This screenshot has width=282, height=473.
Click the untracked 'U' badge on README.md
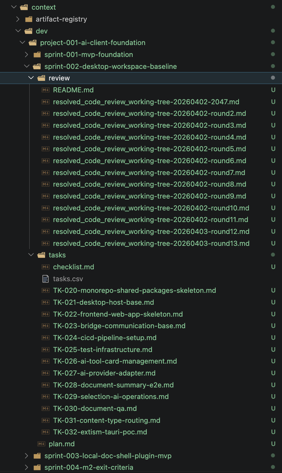click(x=273, y=90)
